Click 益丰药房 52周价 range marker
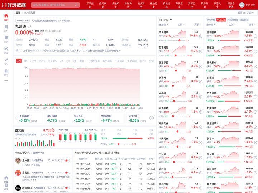The width and height of the screenshot is (258, 193). tap(175, 56)
